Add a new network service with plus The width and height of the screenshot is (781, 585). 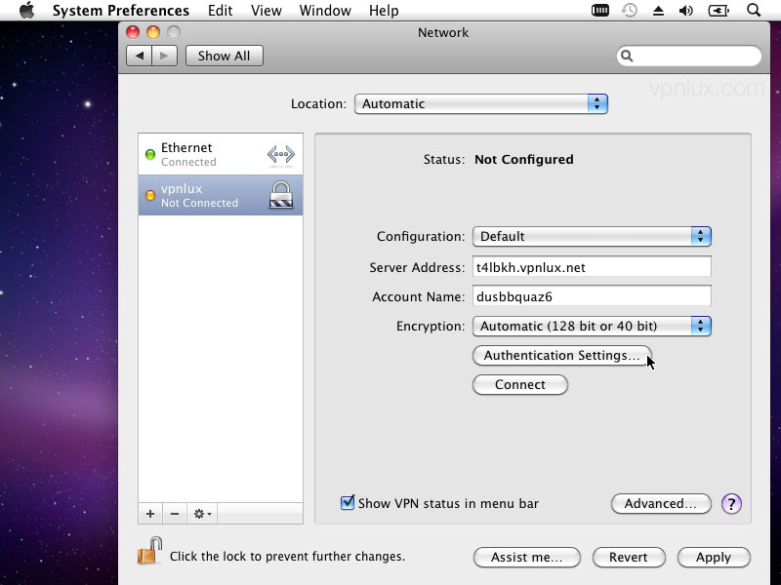tap(150, 514)
